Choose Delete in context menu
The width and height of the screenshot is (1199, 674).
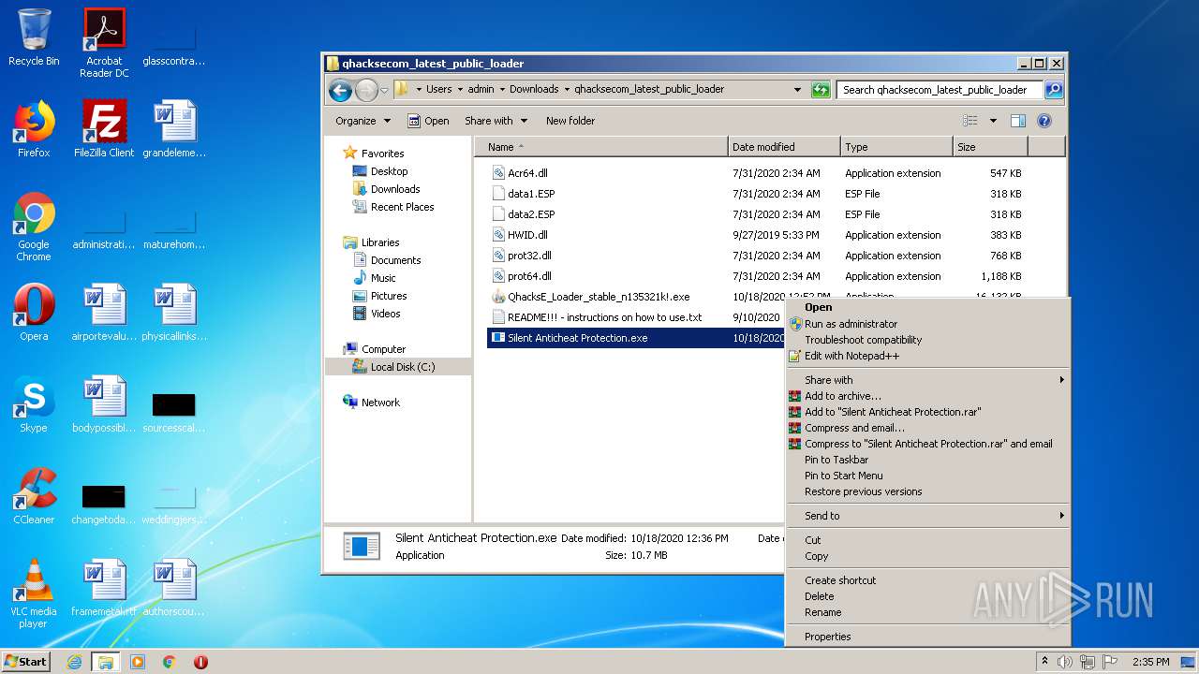coord(819,596)
